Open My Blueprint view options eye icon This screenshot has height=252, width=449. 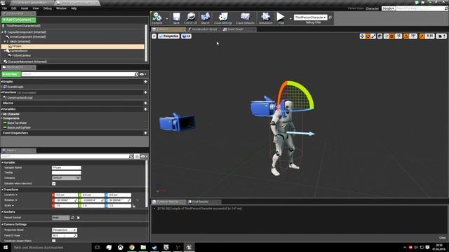click(142, 74)
